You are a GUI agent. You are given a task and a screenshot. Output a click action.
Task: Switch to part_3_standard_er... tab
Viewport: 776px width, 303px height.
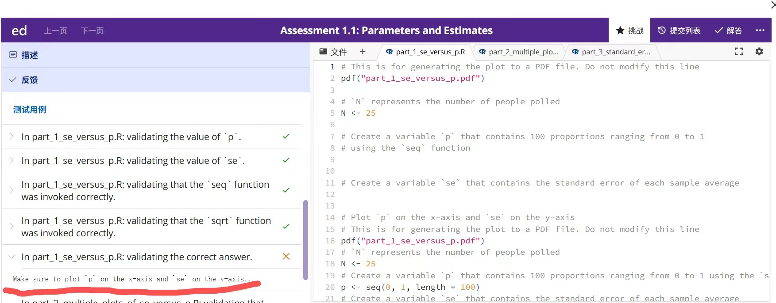pyautogui.click(x=611, y=52)
